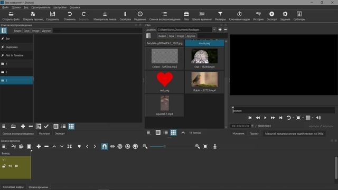Switch to the Фильтры tab below the playlist
The height and width of the screenshot is (190, 338).
point(44,134)
